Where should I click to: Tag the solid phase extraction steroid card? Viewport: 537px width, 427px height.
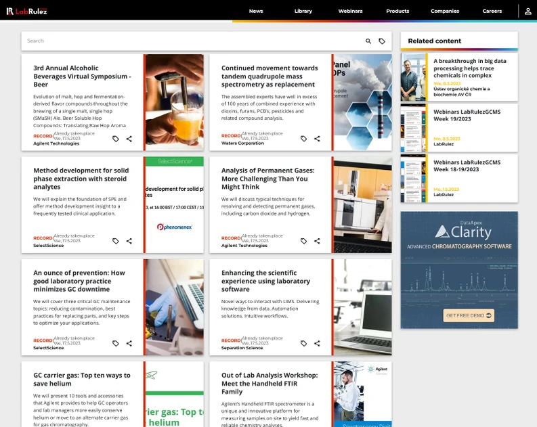[116, 241]
